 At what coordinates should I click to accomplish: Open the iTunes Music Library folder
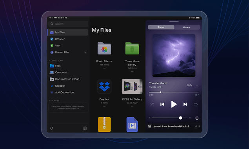pyautogui.click(x=132, y=49)
